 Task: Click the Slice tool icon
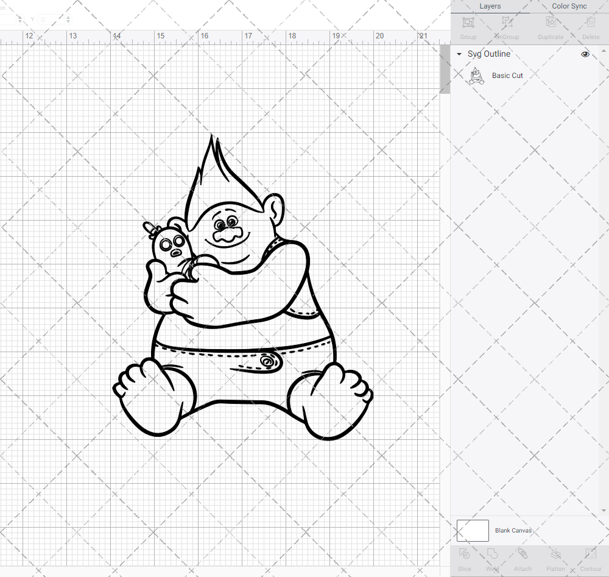click(x=464, y=554)
